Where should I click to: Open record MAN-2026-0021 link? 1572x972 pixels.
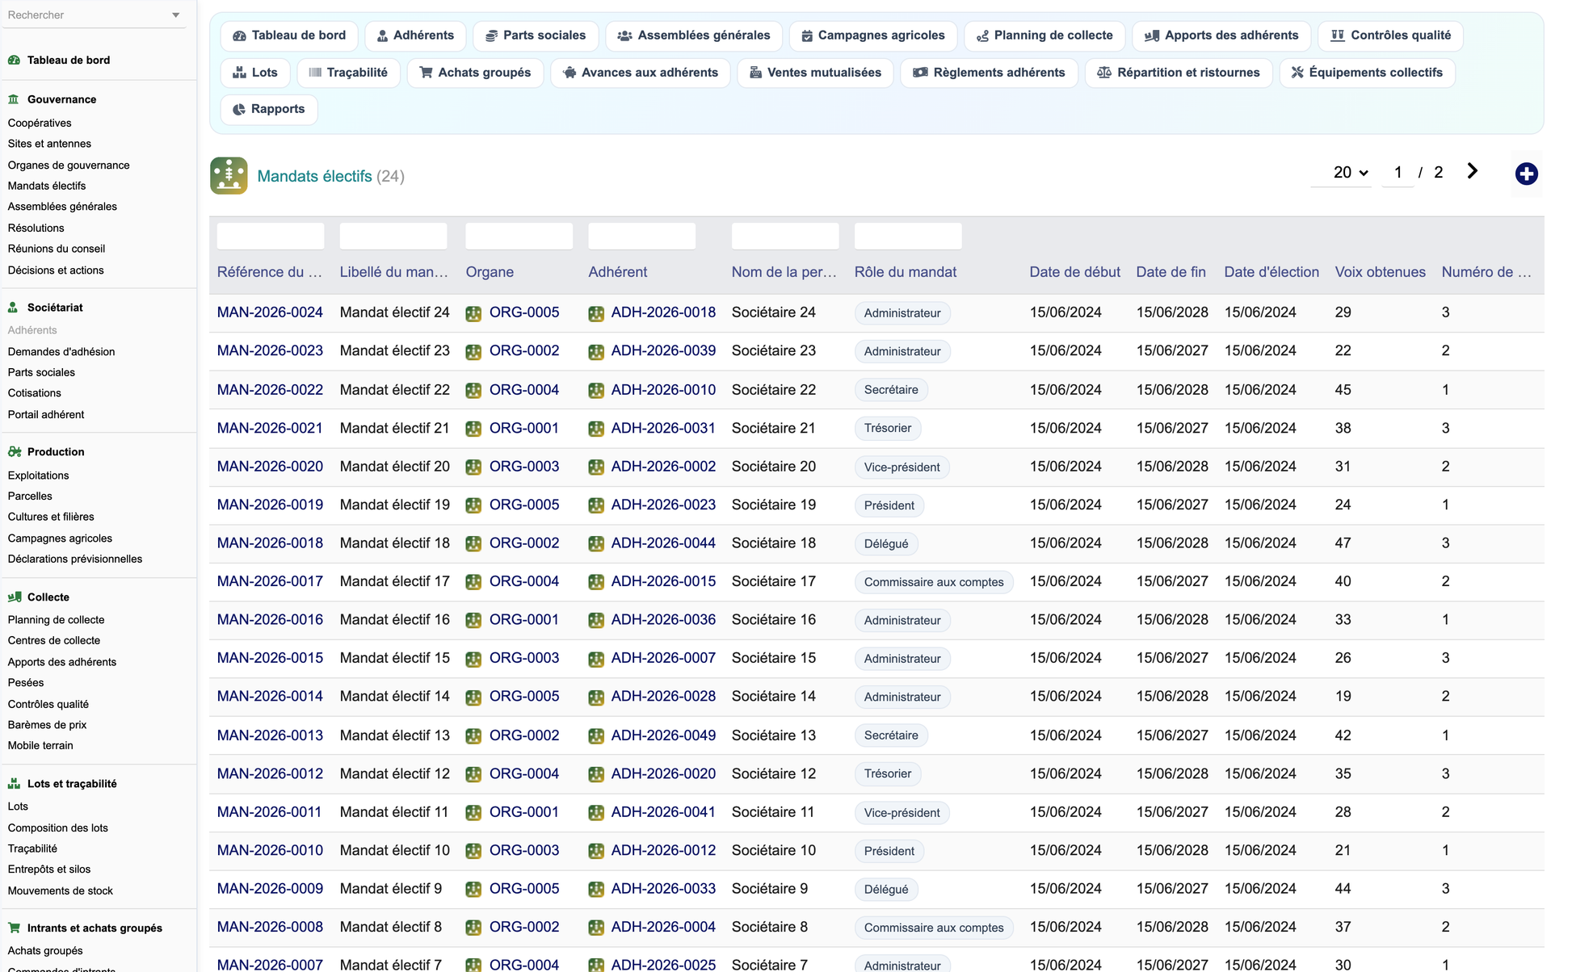[270, 429]
